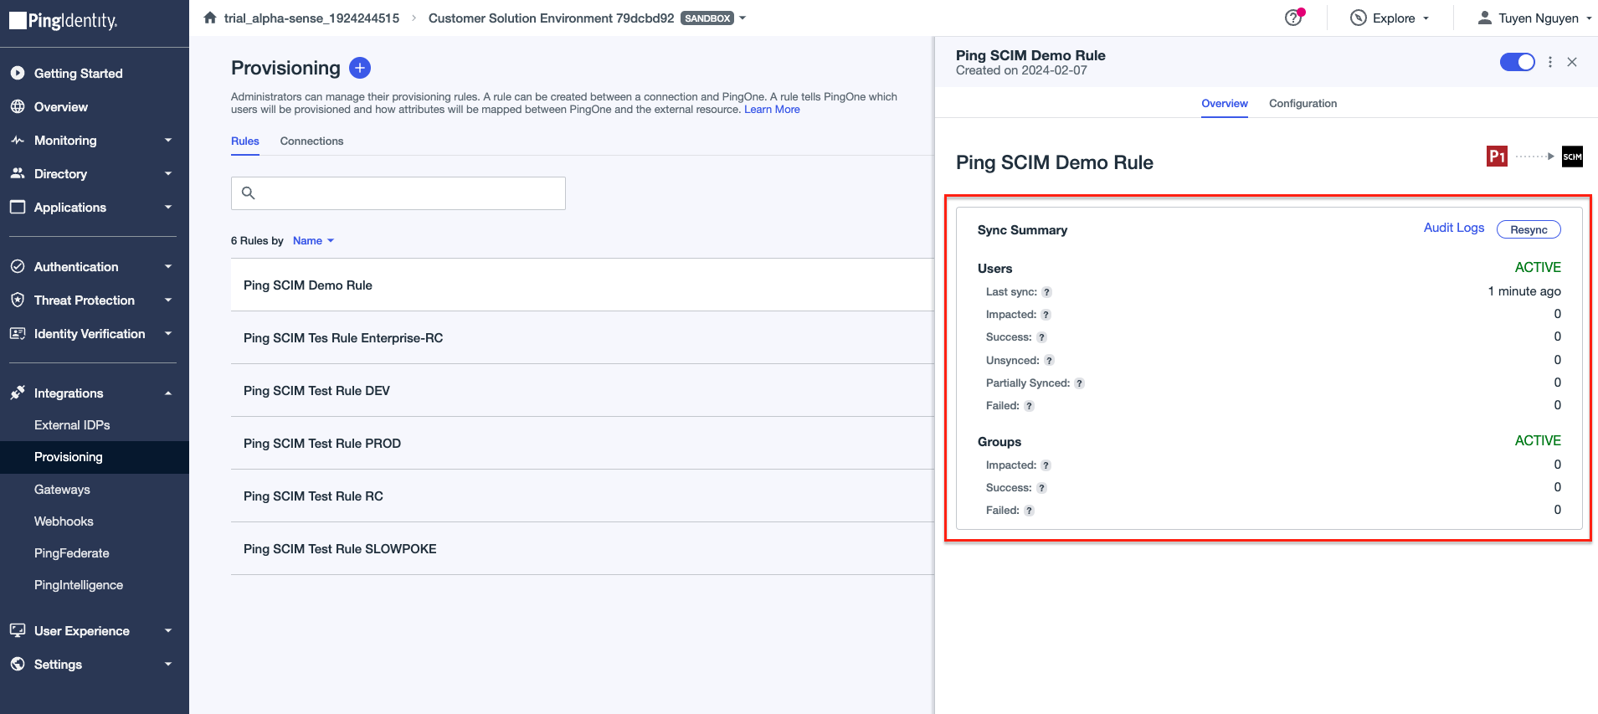Click in the rules search field
The height and width of the screenshot is (714, 1598).
point(398,193)
